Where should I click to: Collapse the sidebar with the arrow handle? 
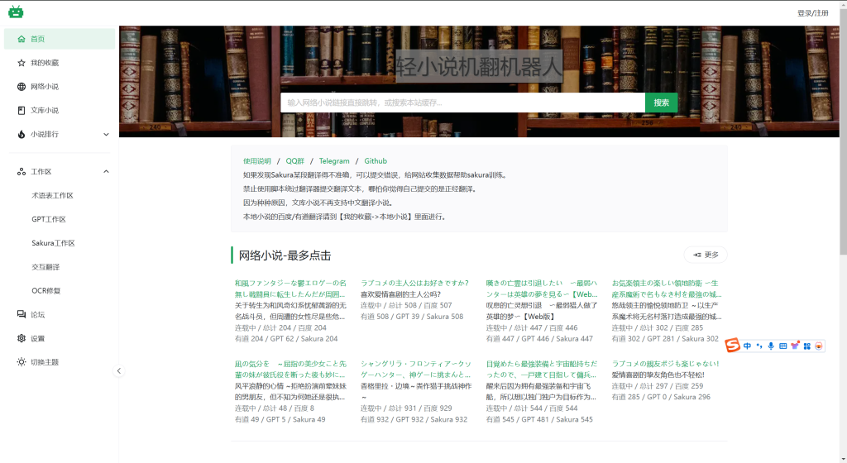tap(119, 370)
